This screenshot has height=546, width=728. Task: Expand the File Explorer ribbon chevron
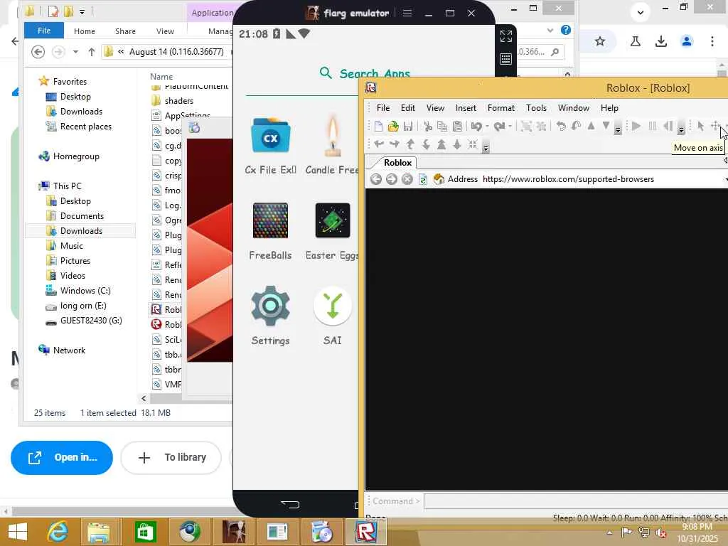[550, 31]
